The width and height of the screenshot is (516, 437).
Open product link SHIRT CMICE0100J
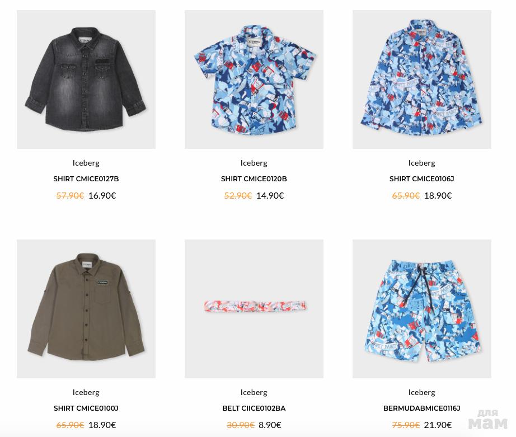coord(86,408)
